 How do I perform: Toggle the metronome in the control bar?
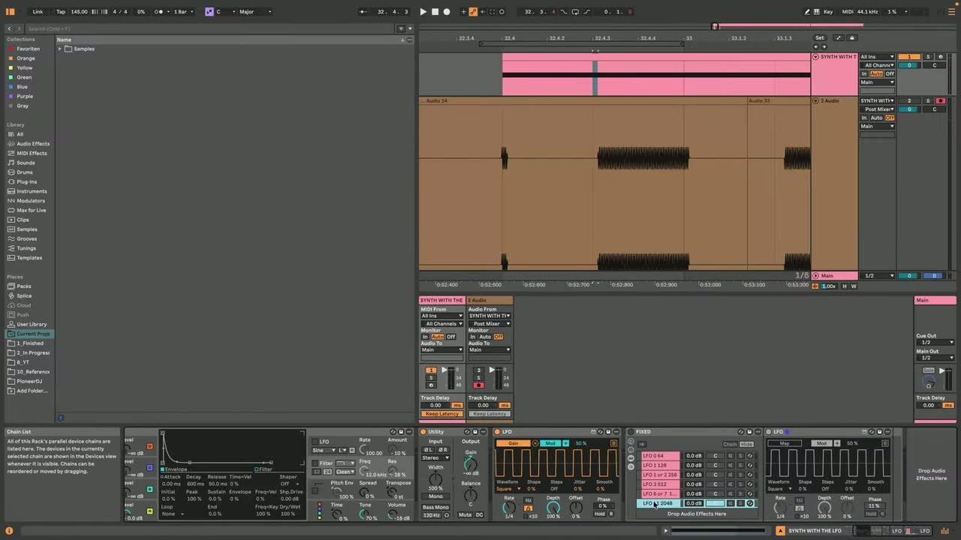159,12
